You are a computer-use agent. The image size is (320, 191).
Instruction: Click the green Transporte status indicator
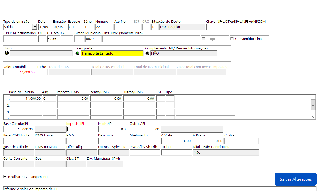pyautogui.click(x=77, y=53)
